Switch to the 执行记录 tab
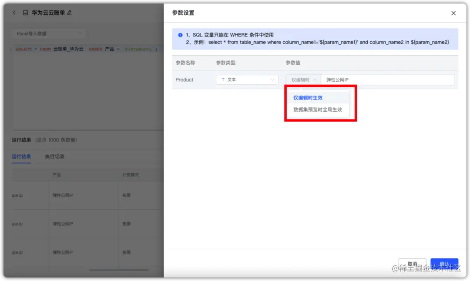The height and width of the screenshot is (281, 470). [54, 156]
